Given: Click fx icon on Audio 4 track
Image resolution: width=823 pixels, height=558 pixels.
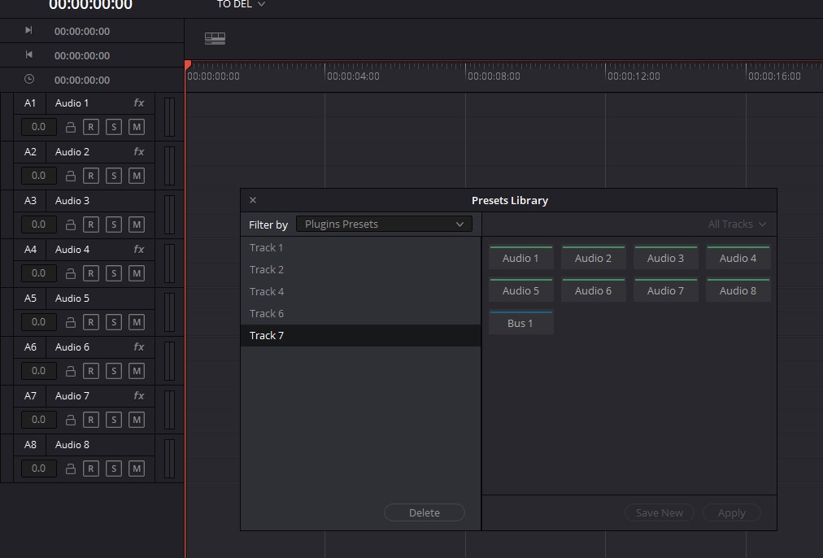Looking at the screenshot, I should pyautogui.click(x=138, y=250).
